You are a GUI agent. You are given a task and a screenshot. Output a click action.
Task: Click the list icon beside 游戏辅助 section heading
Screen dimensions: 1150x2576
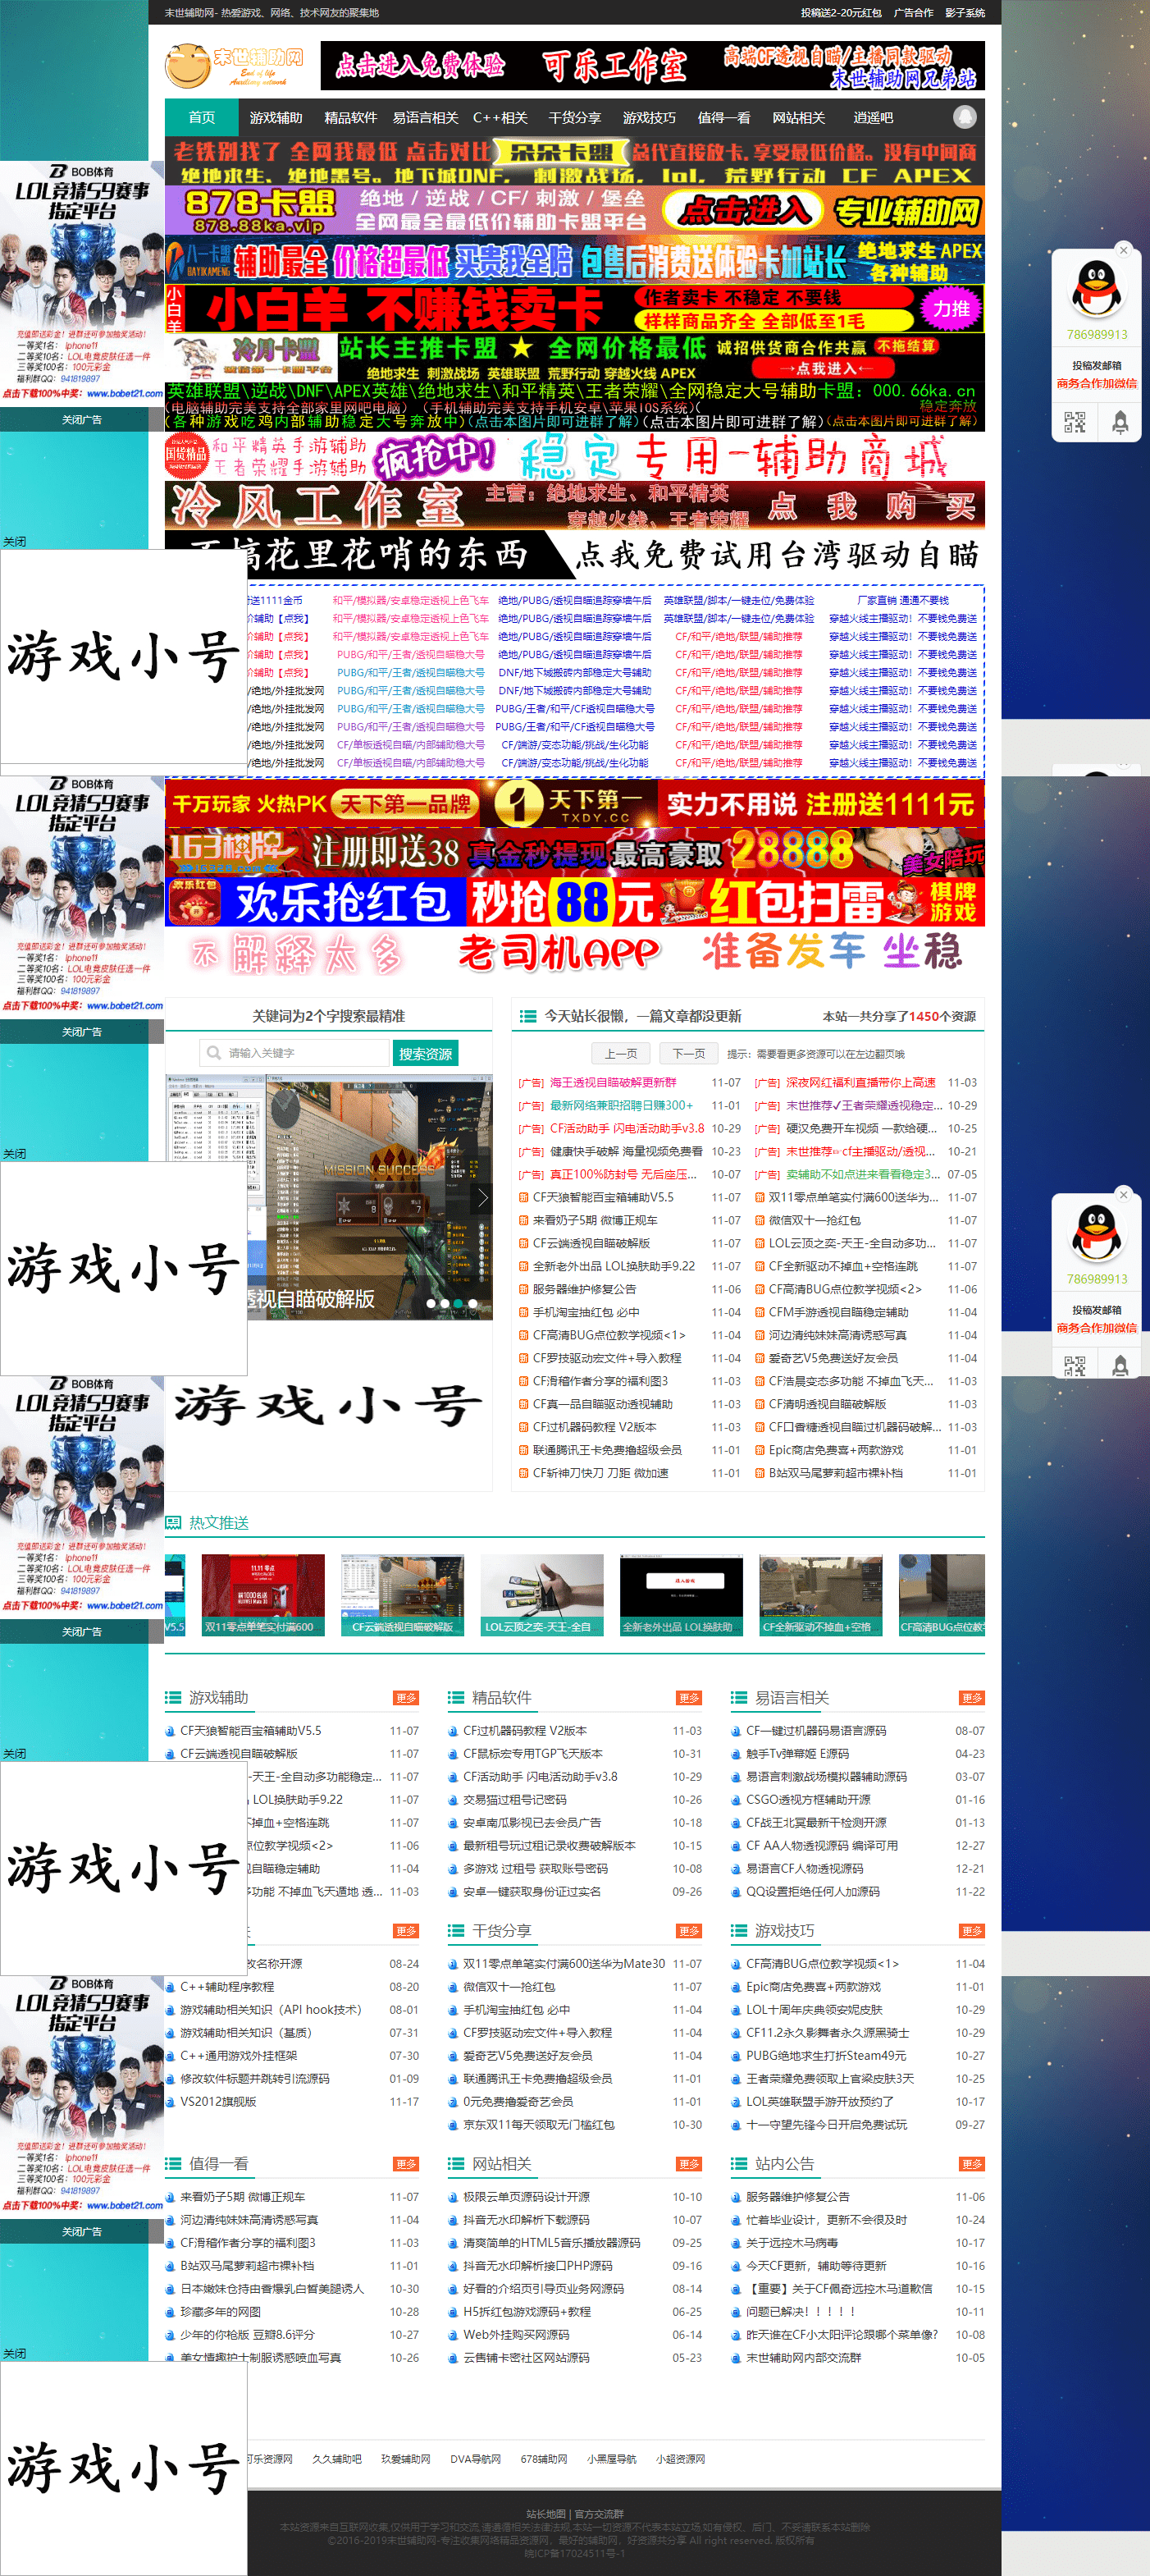[x=173, y=1697]
